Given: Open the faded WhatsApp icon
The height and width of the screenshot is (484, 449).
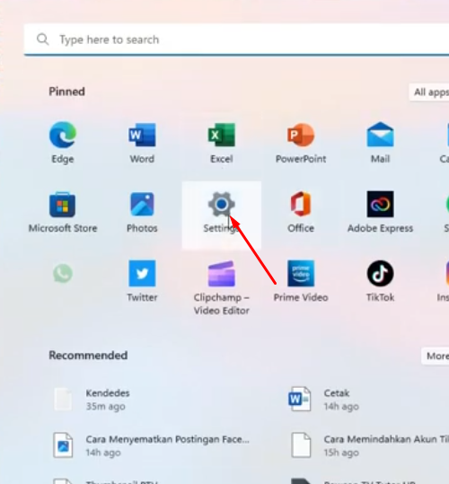Looking at the screenshot, I should tap(63, 274).
